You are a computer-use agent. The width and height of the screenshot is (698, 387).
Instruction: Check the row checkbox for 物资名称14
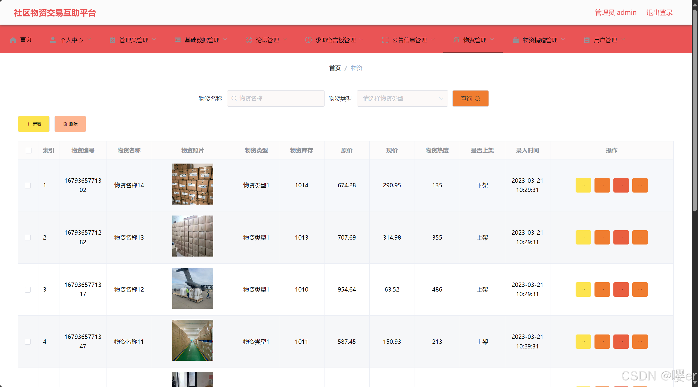click(28, 185)
